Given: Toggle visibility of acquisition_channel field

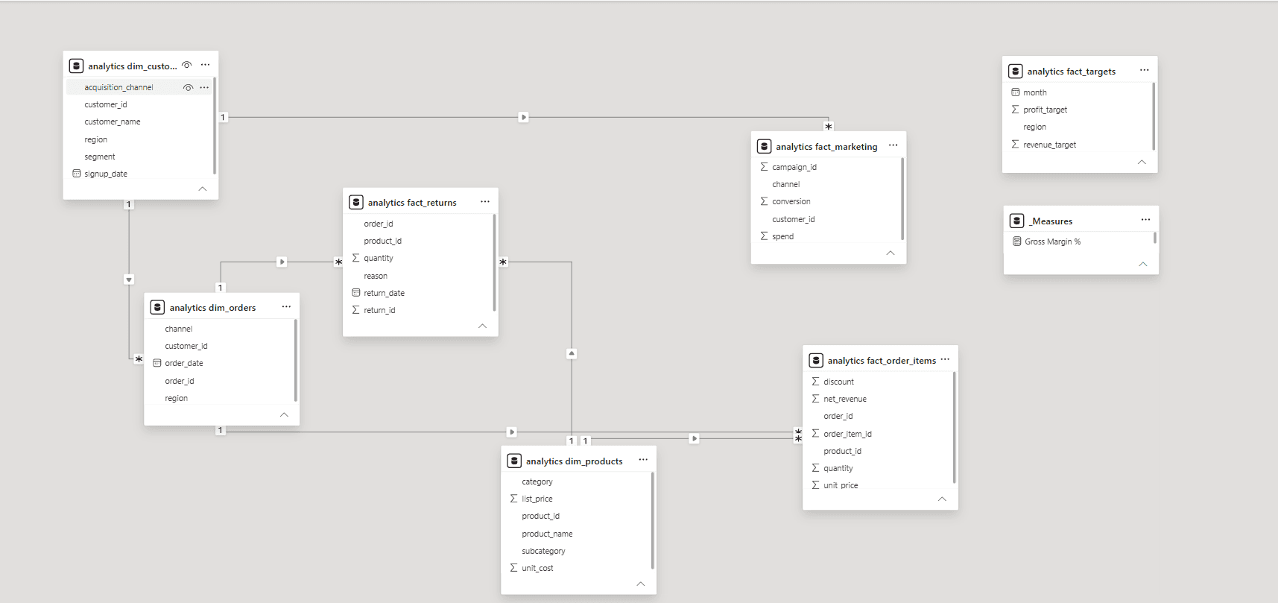Looking at the screenshot, I should tap(188, 87).
